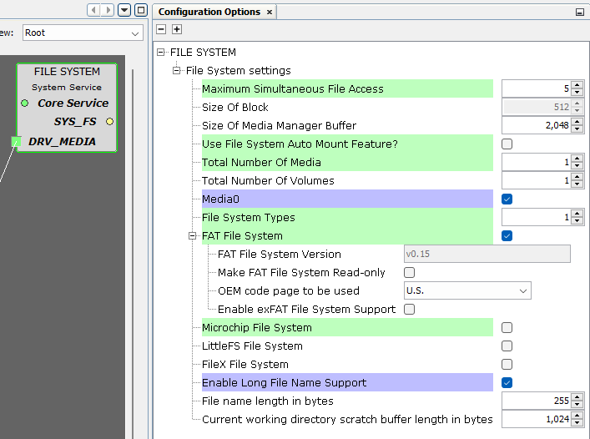Switch to the Configuration Options tab
590x439 pixels.
(x=209, y=12)
